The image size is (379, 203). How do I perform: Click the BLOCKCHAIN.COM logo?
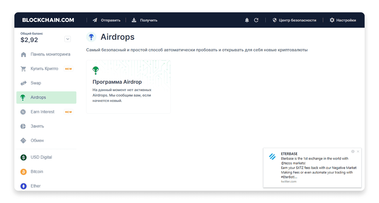[48, 20]
